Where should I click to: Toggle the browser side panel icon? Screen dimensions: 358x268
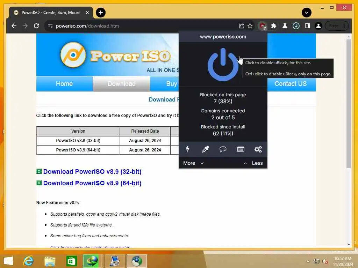[x=307, y=26]
